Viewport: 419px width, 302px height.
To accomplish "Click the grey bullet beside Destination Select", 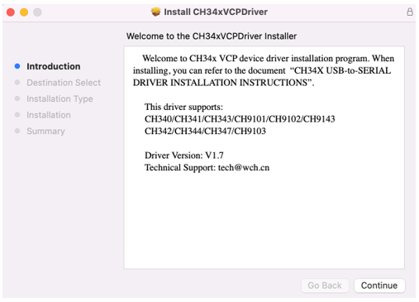I will click(x=17, y=83).
